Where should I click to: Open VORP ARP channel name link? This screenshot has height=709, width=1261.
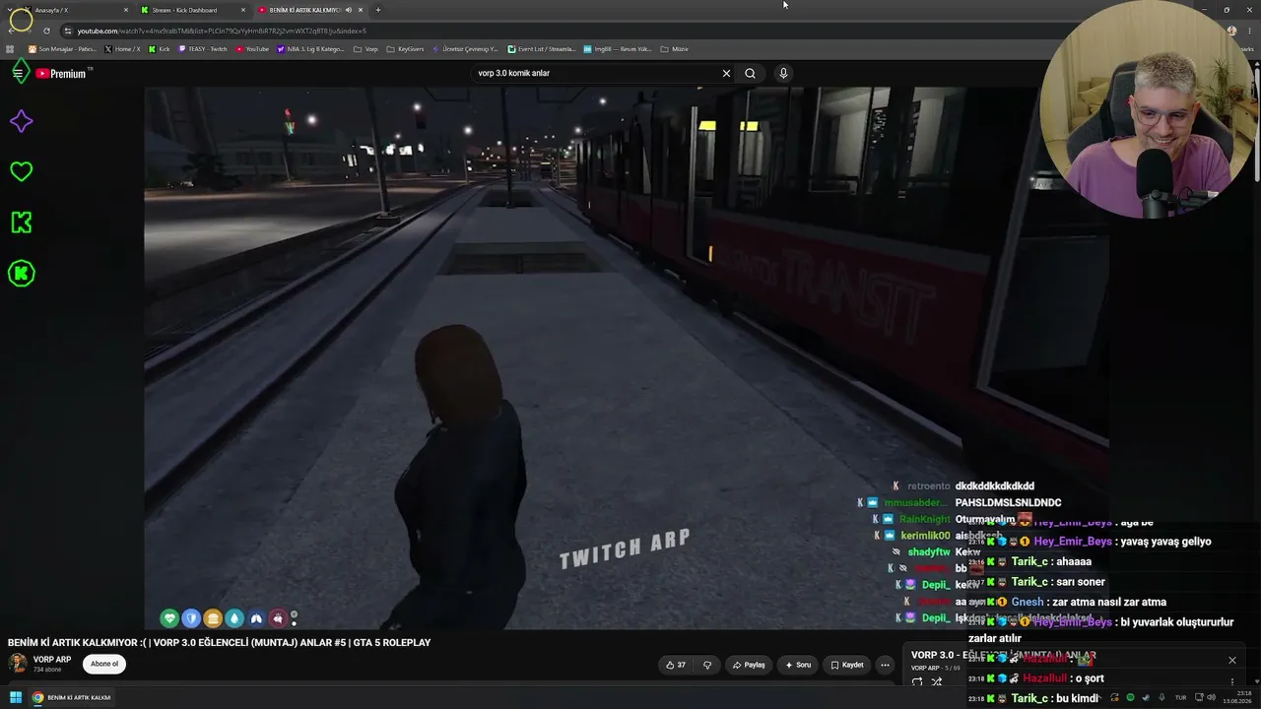click(52, 660)
